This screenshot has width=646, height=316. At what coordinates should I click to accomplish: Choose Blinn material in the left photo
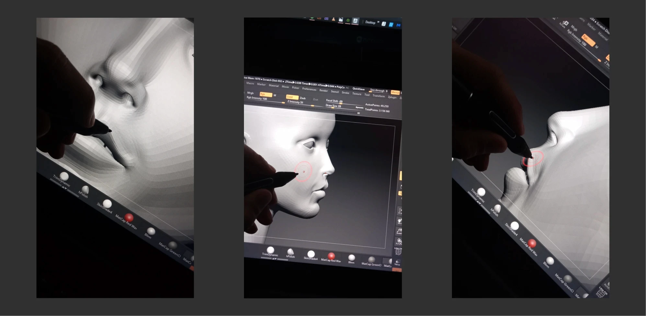pos(150,233)
